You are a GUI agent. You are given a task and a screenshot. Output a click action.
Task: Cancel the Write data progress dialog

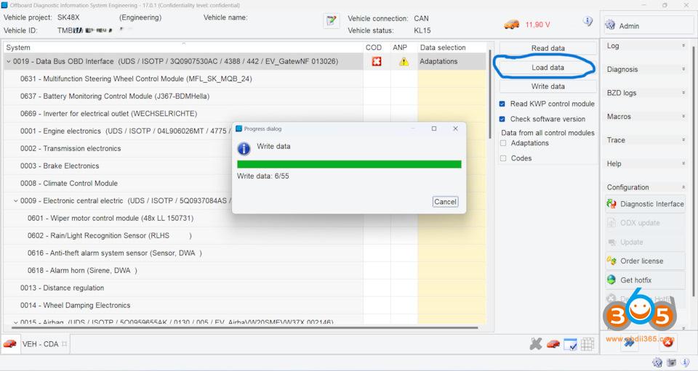click(x=444, y=202)
